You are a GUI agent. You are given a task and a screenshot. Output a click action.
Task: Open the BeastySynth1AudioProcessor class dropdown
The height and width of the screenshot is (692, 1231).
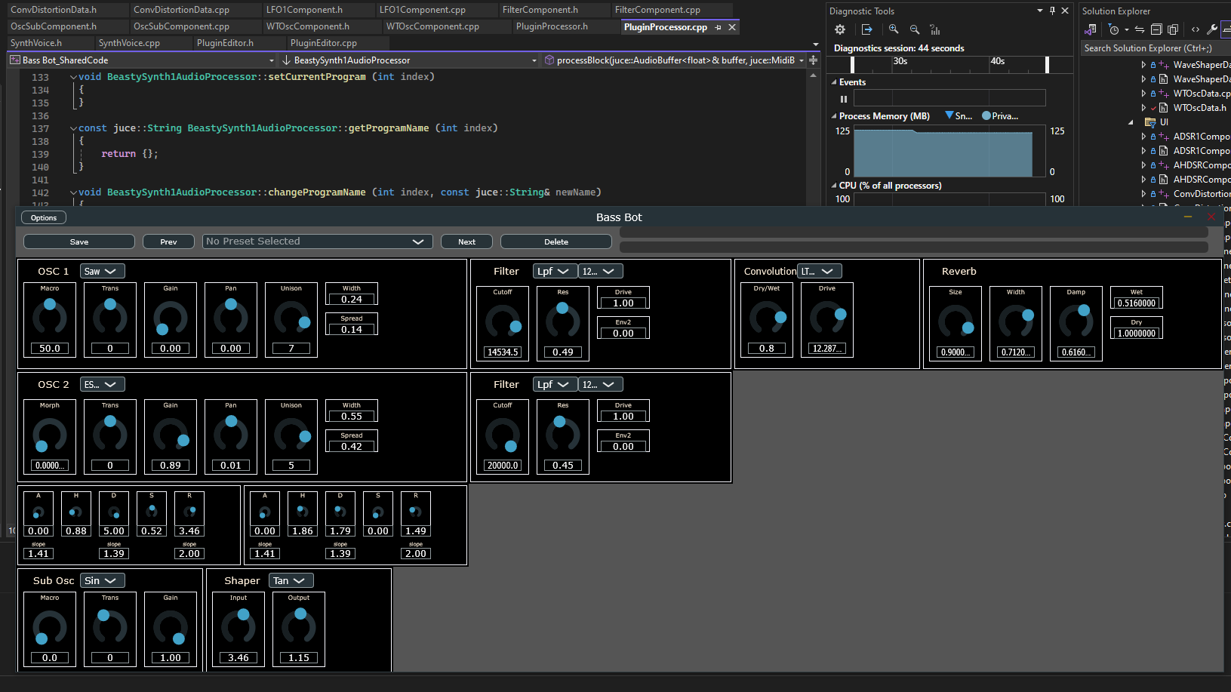[x=408, y=60]
